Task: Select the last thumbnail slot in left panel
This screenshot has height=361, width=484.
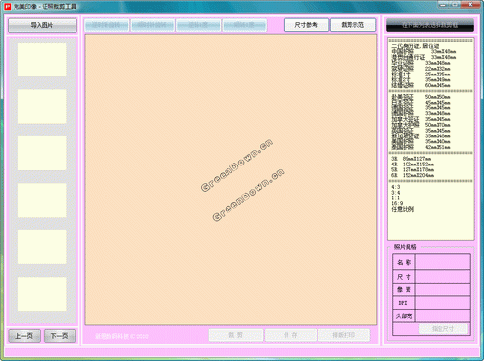Action: [x=43, y=293]
